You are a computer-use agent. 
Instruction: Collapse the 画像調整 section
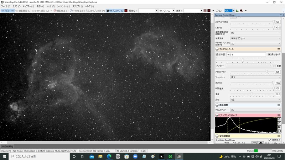(217, 105)
